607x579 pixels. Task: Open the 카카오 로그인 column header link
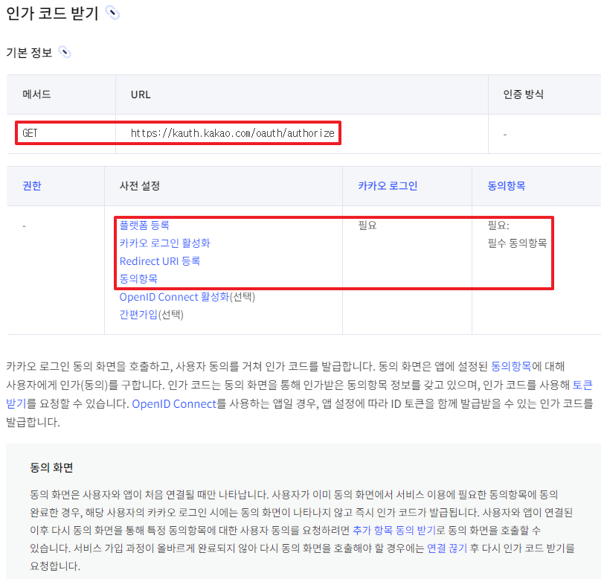[x=388, y=186]
